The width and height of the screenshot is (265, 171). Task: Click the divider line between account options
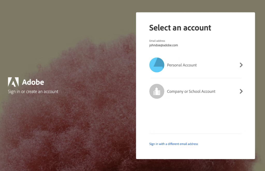196,78
